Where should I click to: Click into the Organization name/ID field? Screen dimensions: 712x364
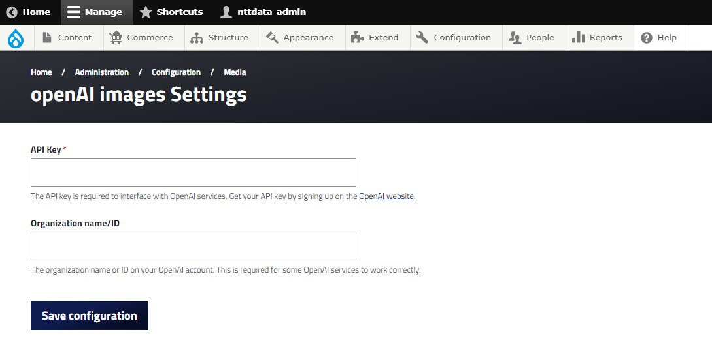194,246
